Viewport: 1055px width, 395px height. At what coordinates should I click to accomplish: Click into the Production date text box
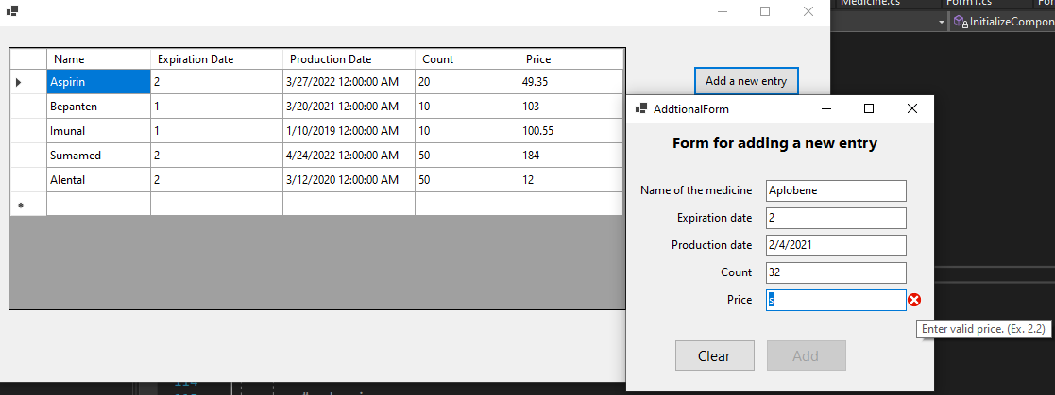coord(836,245)
